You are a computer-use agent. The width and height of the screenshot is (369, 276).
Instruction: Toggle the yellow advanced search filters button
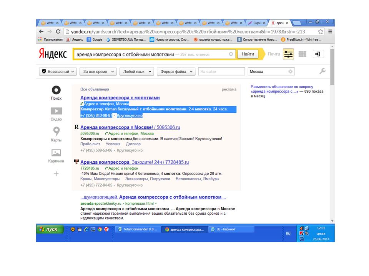pyautogui.click(x=288, y=54)
